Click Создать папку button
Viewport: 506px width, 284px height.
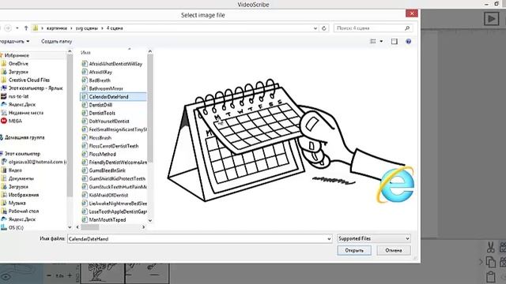56,42
